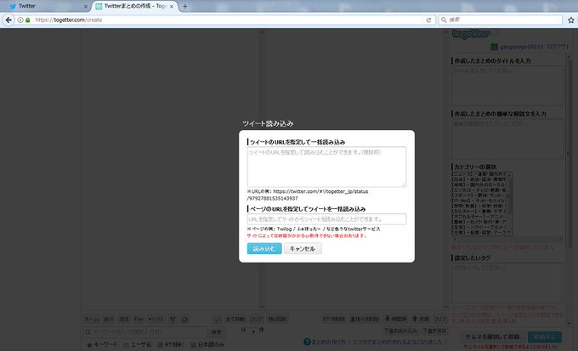The width and height of the screenshot is (578, 351).
Task: Open the リスト dropdown
Action: (x=156, y=319)
